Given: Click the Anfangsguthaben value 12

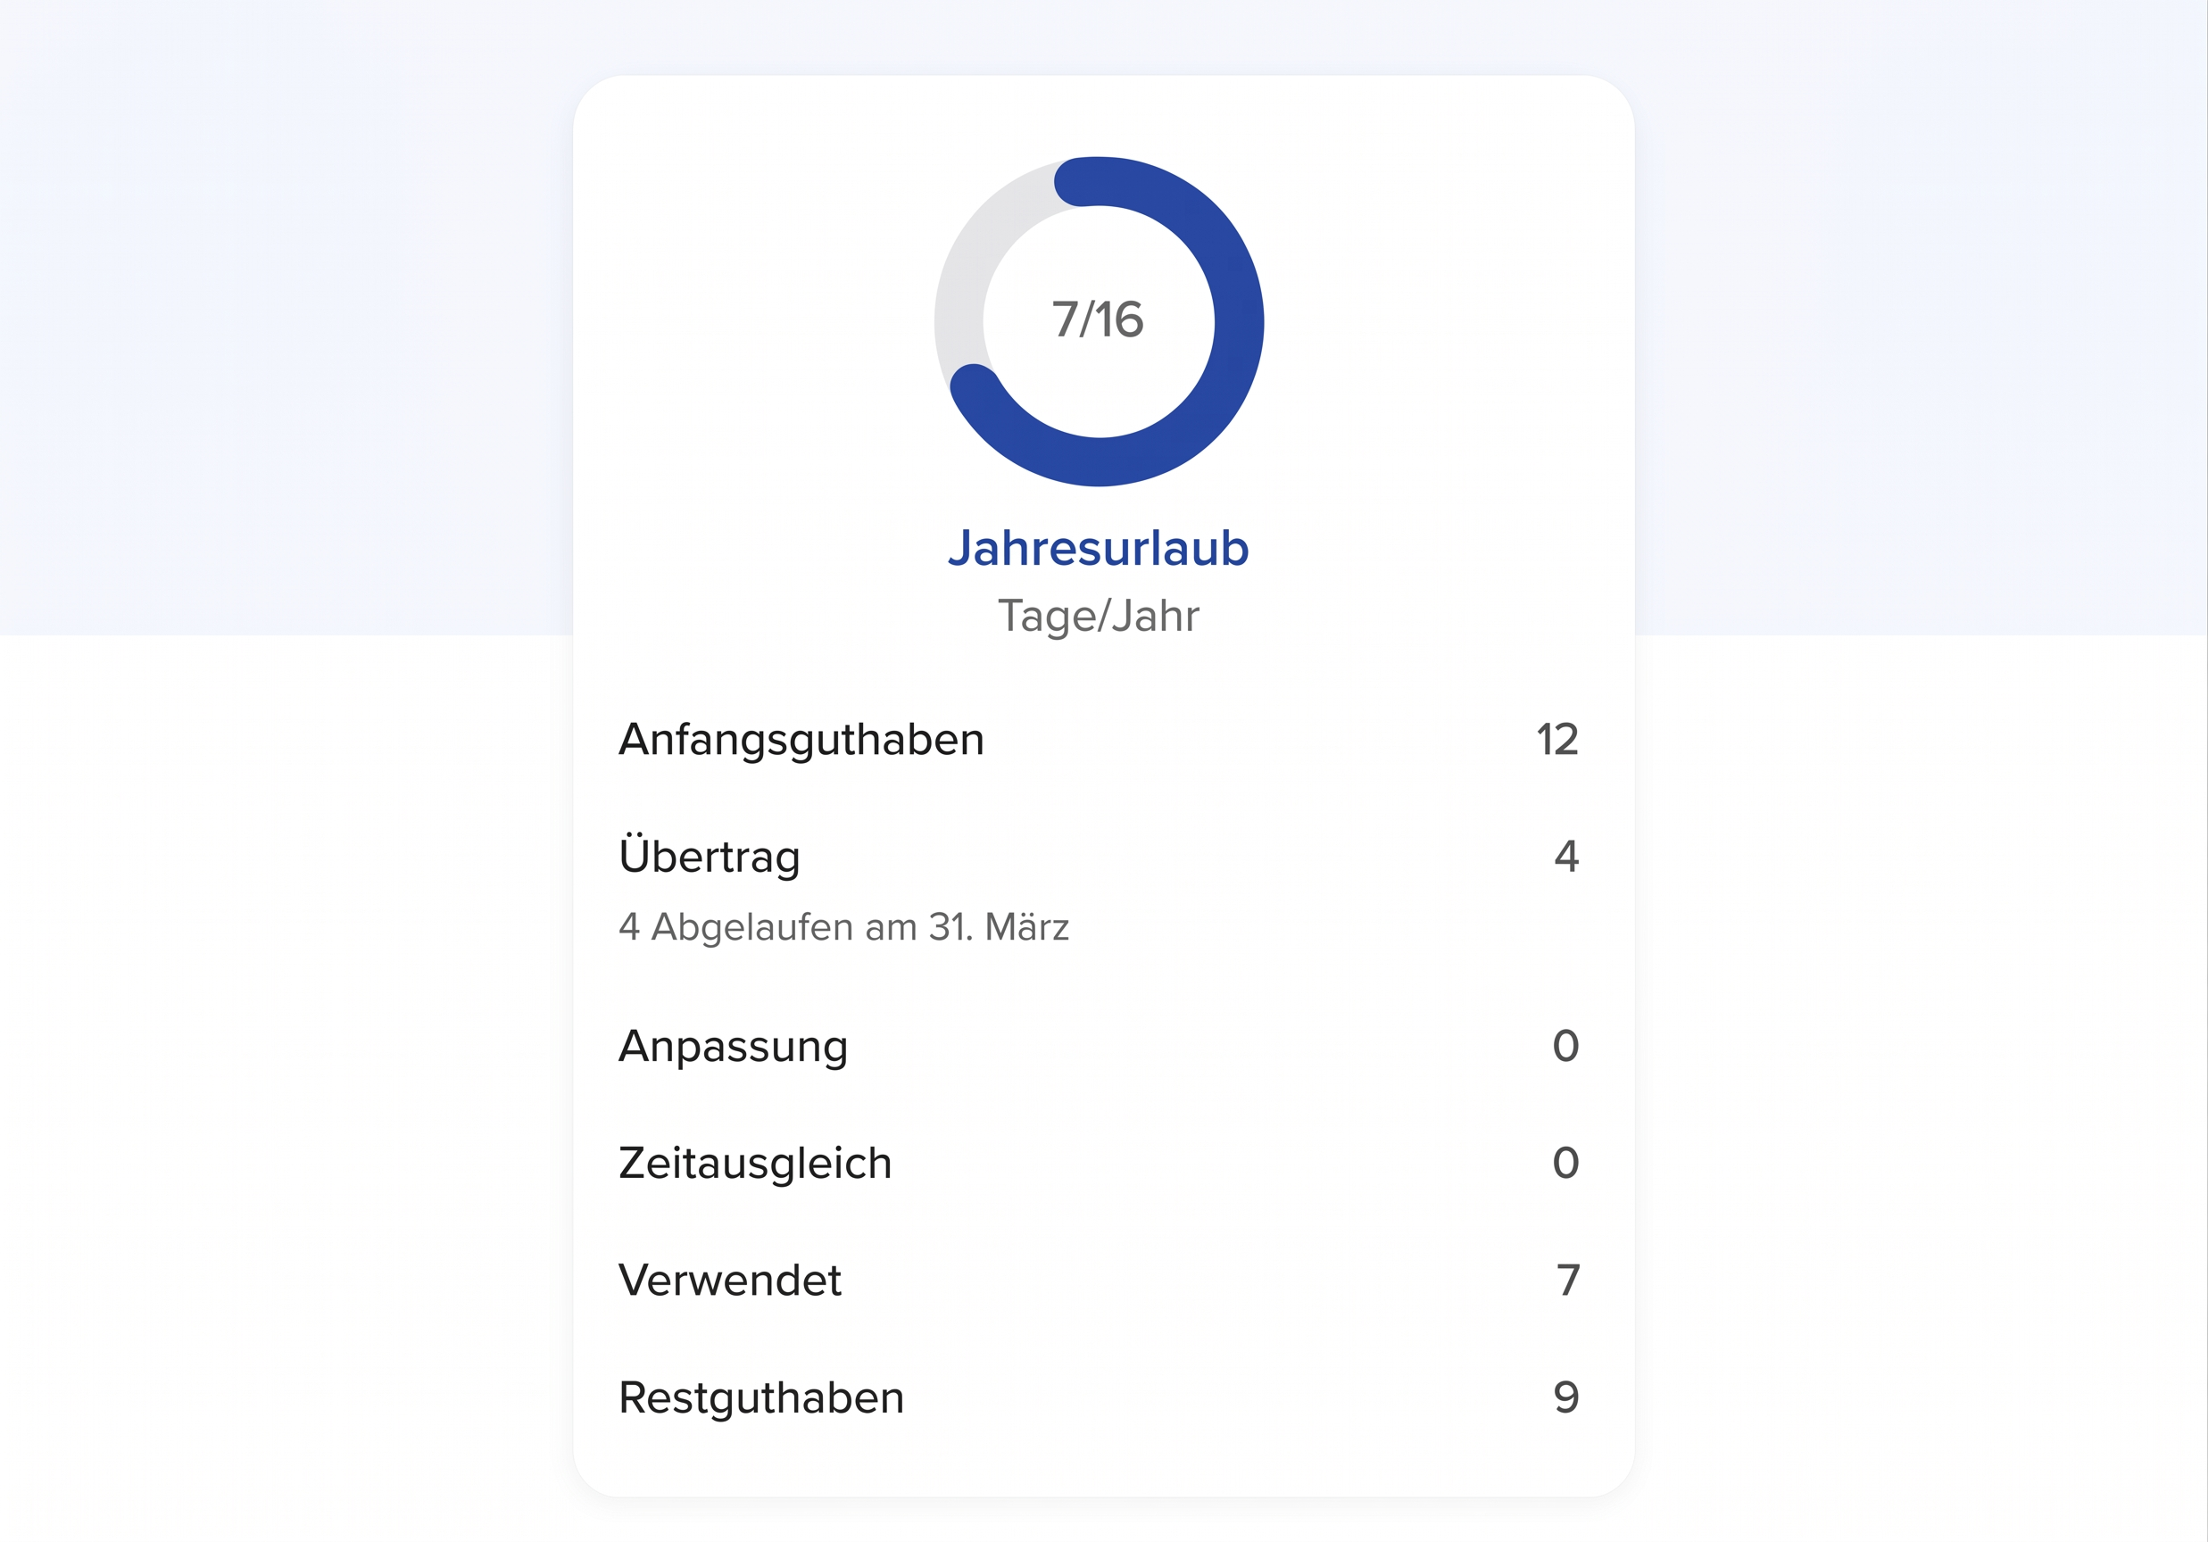Looking at the screenshot, I should (x=1557, y=739).
